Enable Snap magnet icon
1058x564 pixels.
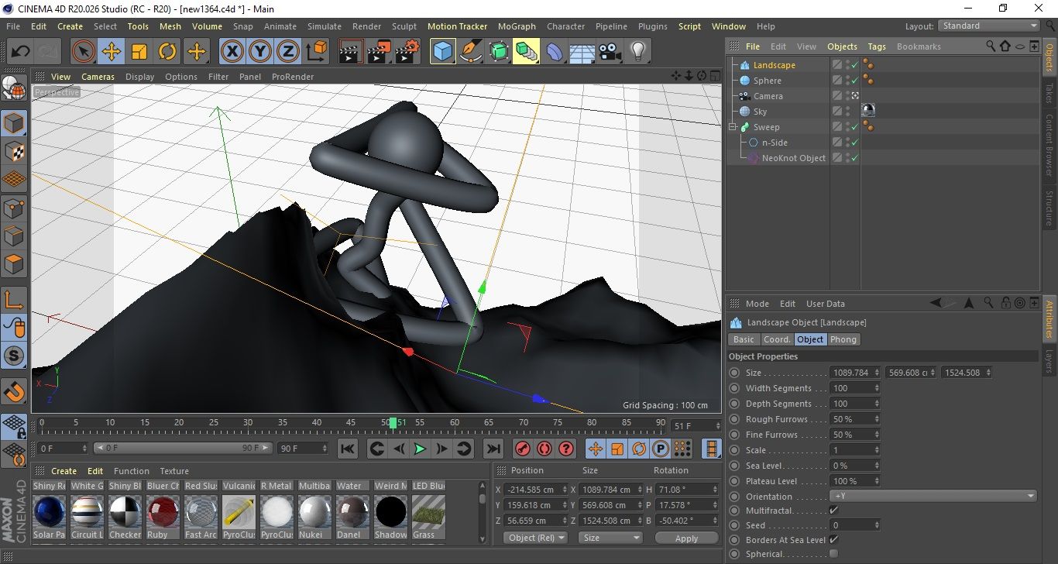pos(14,393)
